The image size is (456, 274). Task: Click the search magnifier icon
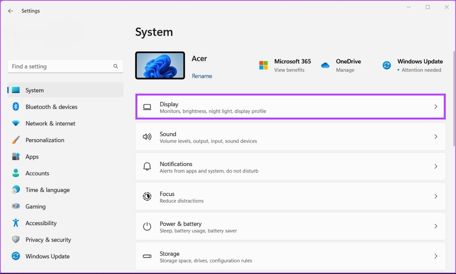[116, 66]
